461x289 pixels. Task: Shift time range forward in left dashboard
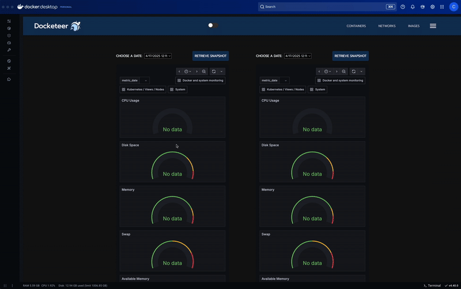(197, 71)
